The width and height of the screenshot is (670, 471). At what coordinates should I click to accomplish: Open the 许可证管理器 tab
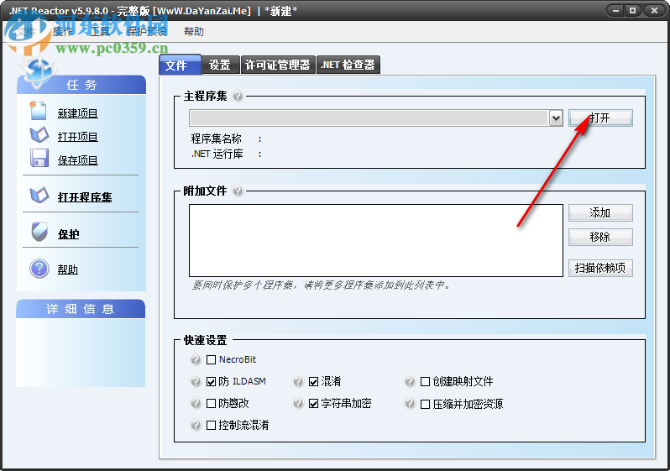click(x=278, y=65)
